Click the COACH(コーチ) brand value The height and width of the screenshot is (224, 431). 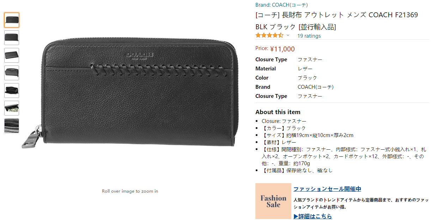coord(316,87)
